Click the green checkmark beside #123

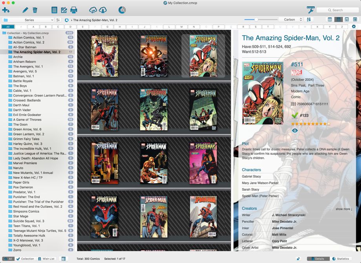295,115
